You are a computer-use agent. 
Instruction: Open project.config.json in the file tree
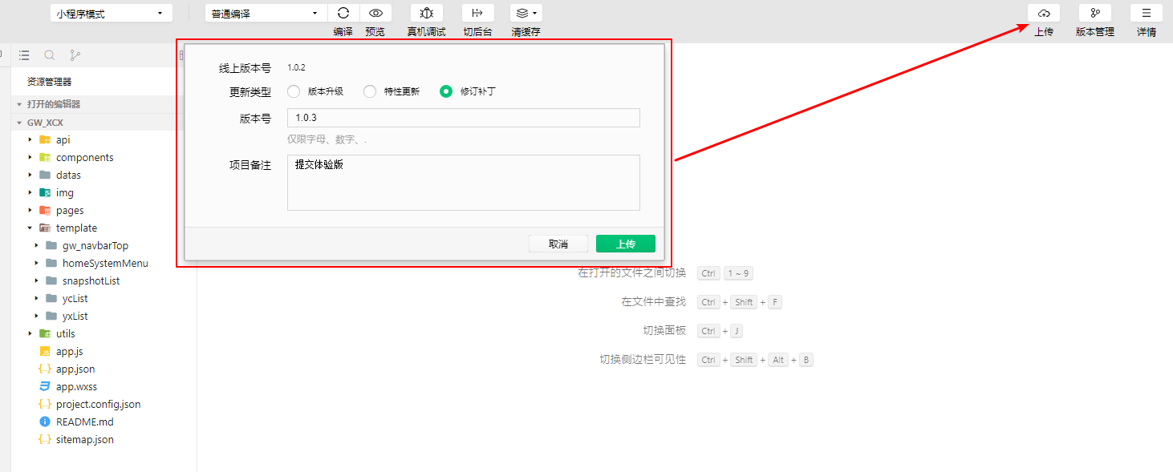click(x=98, y=404)
